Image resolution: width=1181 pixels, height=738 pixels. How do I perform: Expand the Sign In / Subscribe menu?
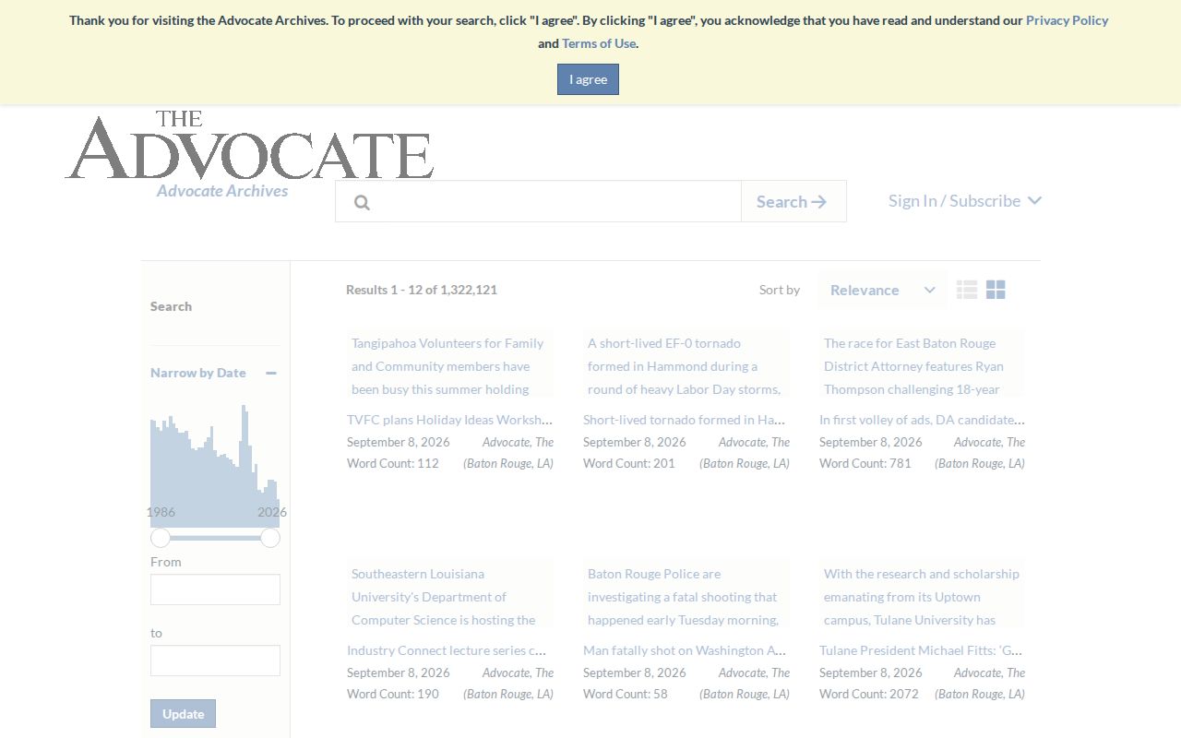tap(965, 200)
